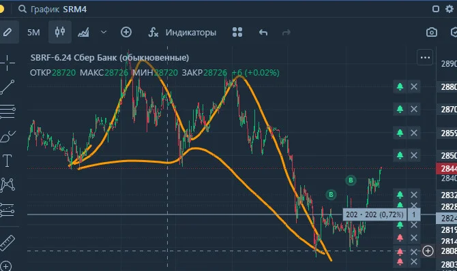
Task: Click the +6 (+0.02%) change value
Action: coord(255,72)
